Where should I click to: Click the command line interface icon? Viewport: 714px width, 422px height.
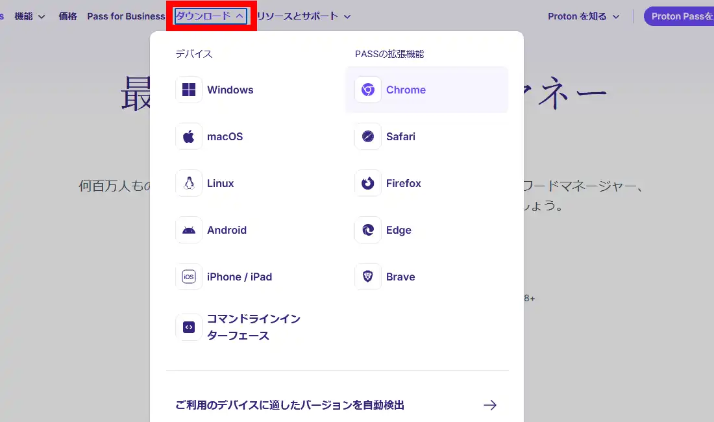(x=189, y=327)
